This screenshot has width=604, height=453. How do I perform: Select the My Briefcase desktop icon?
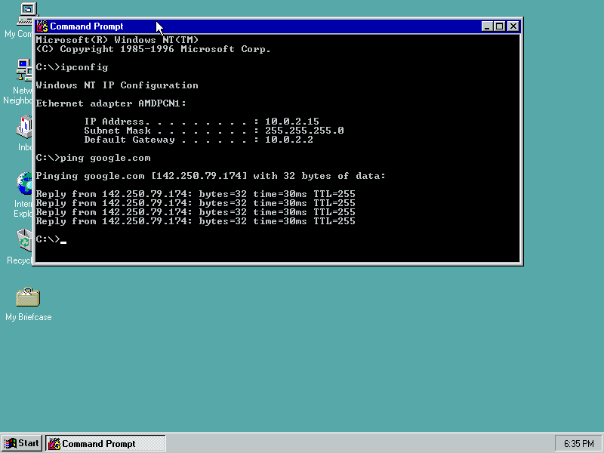28,297
